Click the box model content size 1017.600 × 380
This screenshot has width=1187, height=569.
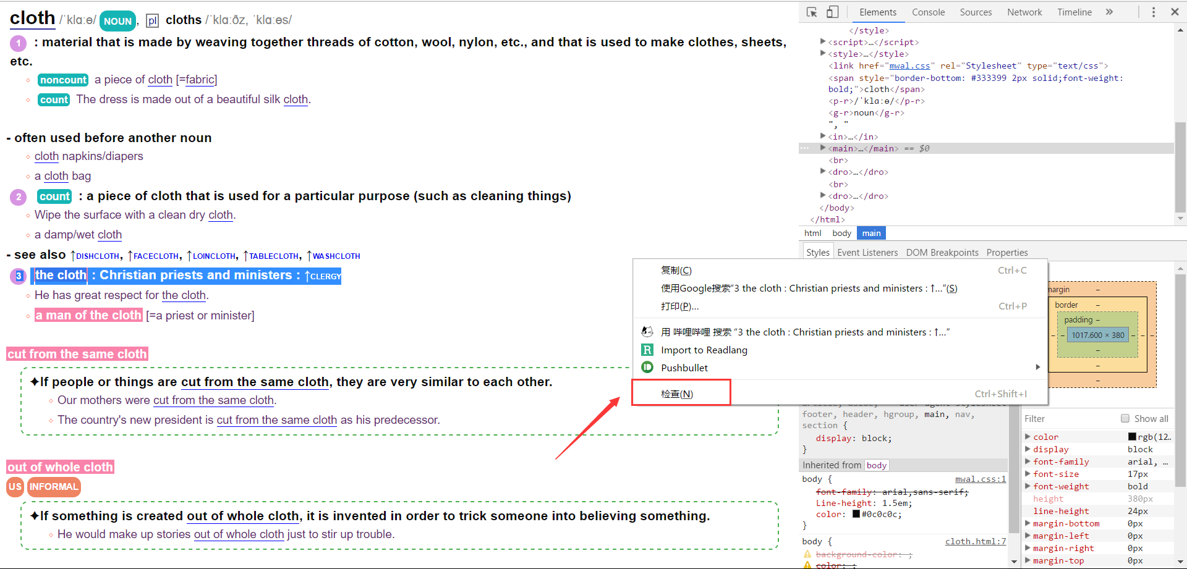point(1098,335)
